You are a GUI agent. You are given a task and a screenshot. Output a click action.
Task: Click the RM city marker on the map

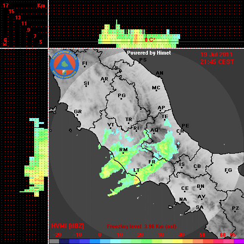123,153
